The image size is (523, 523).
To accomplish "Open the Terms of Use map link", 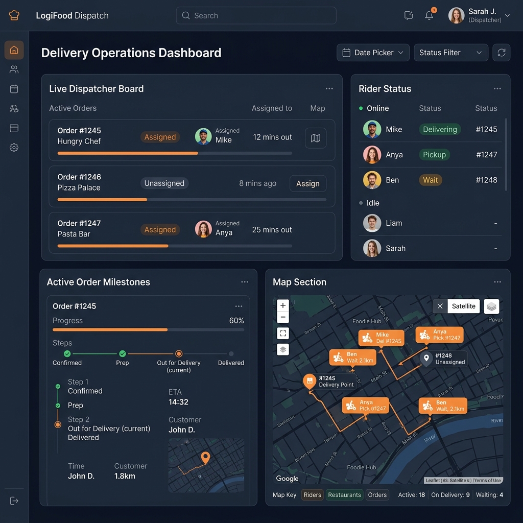I will [x=487, y=481].
